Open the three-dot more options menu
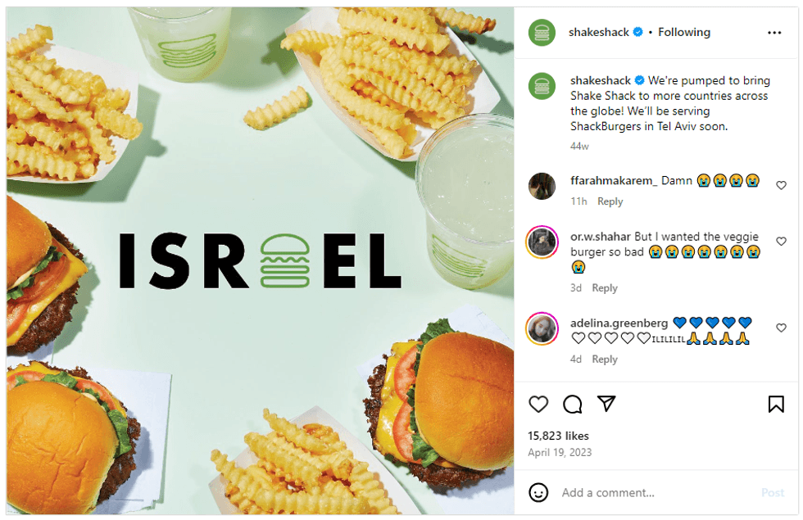Image resolution: width=803 pixels, height=520 pixels. [x=774, y=33]
